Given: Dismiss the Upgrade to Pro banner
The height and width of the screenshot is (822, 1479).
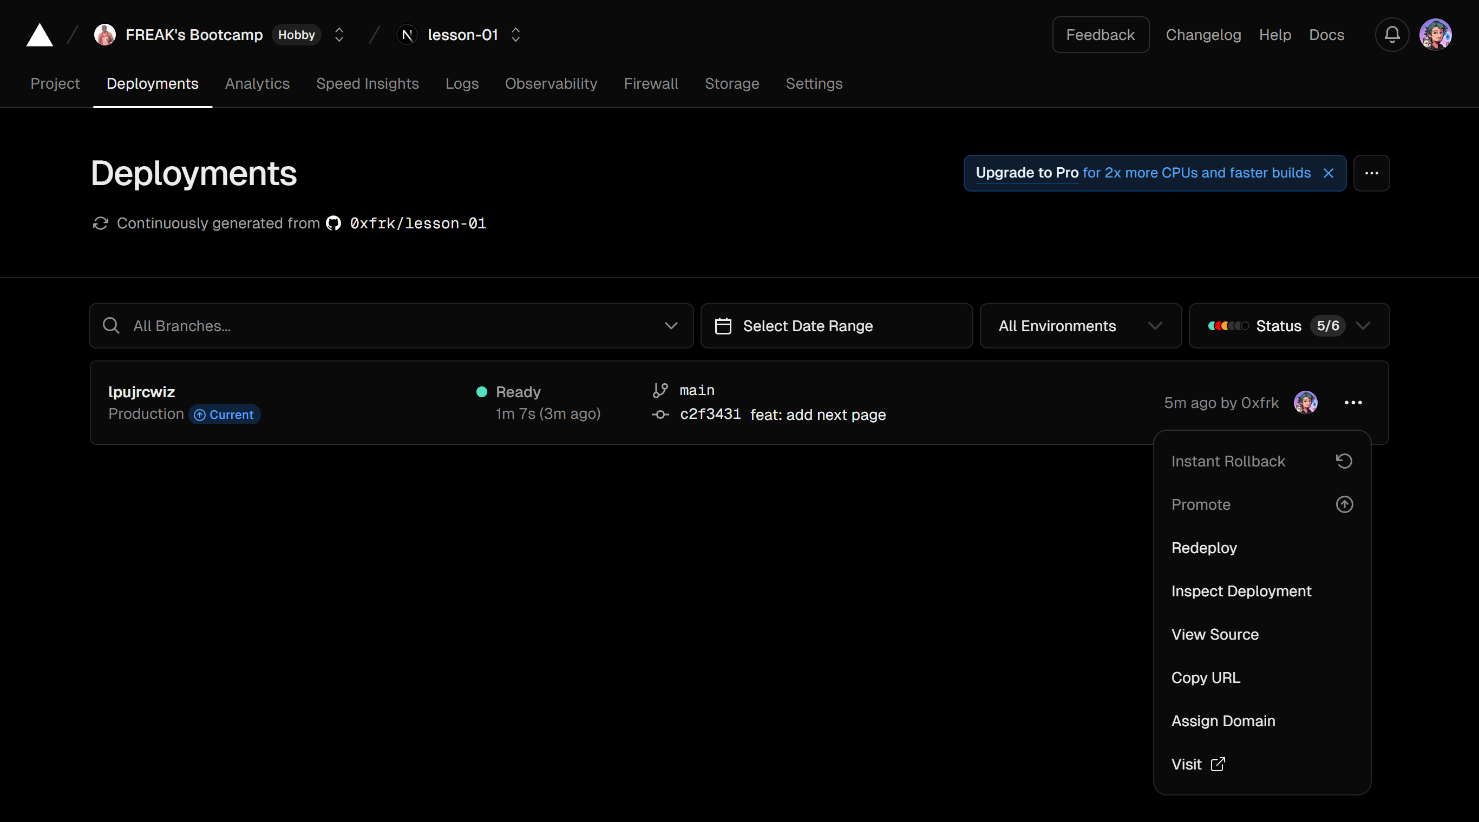Looking at the screenshot, I should (x=1328, y=173).
